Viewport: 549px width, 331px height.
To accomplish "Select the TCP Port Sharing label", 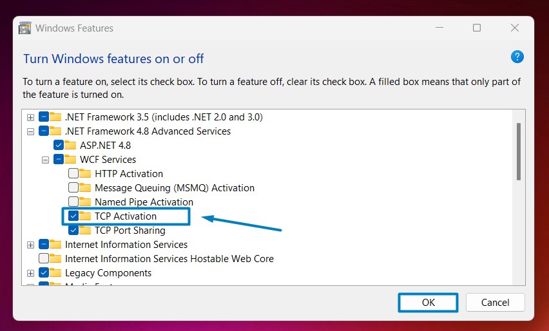I will (x=130, y=231).
